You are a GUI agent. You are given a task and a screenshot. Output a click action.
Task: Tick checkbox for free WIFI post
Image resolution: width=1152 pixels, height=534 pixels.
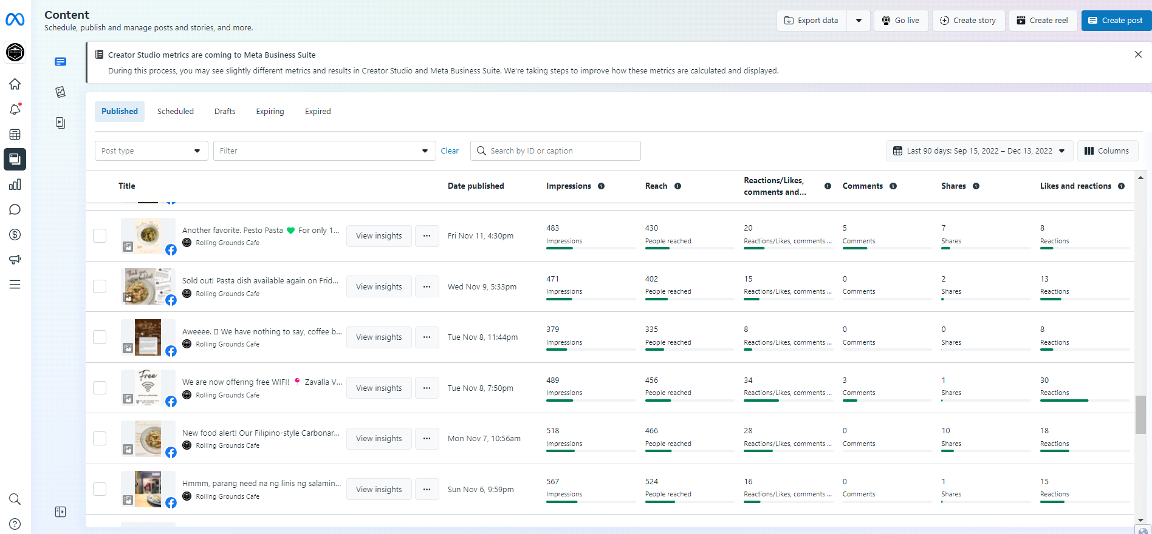point(100,388)
